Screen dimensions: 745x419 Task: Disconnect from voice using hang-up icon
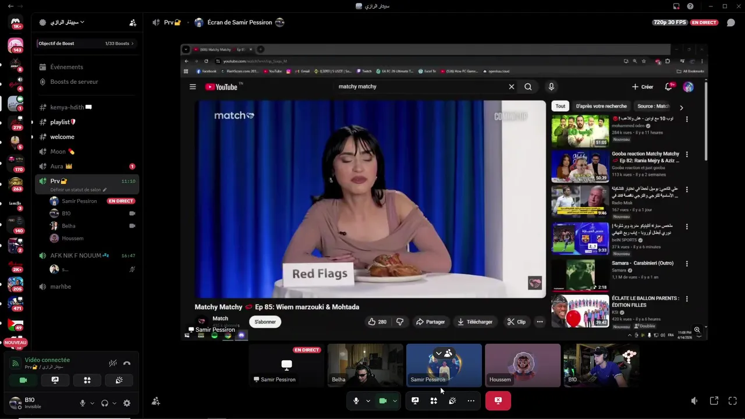pyautogui.click(x=127, y=363)
